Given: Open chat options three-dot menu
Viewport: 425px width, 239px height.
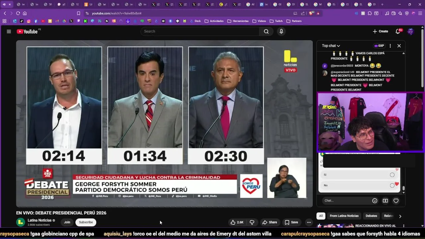Looking at the screenshot, I should point(390,46).
